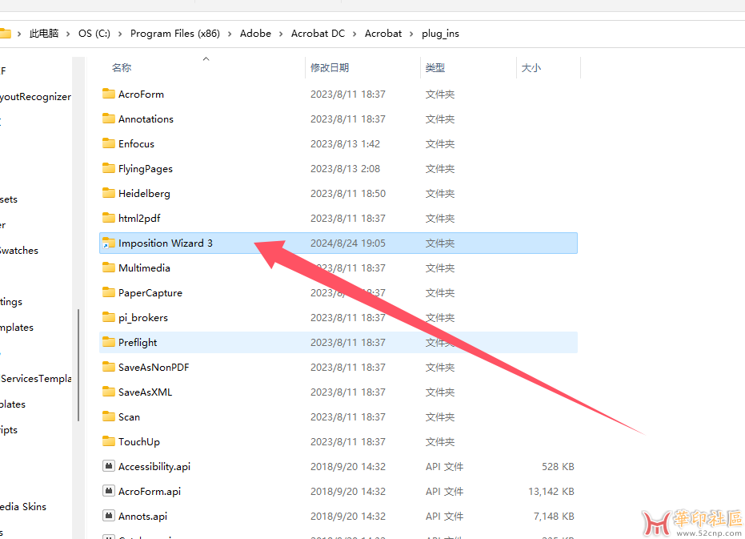The image size is (745, 539).
Task: Click the AcroForm folder icon
Action: pos(109,94)
